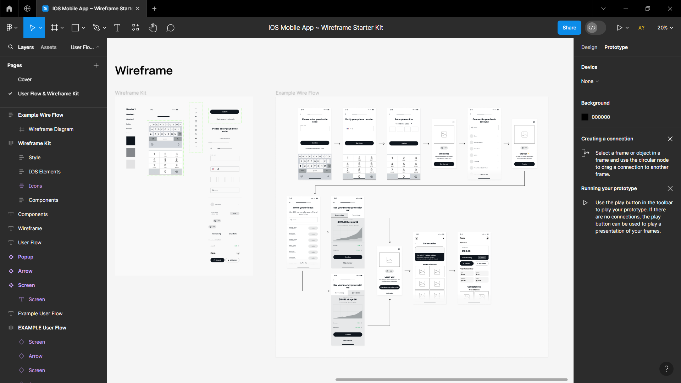This screenshot has height=383, width=681.
Task: Select the Frame tool
Action: 55,28
